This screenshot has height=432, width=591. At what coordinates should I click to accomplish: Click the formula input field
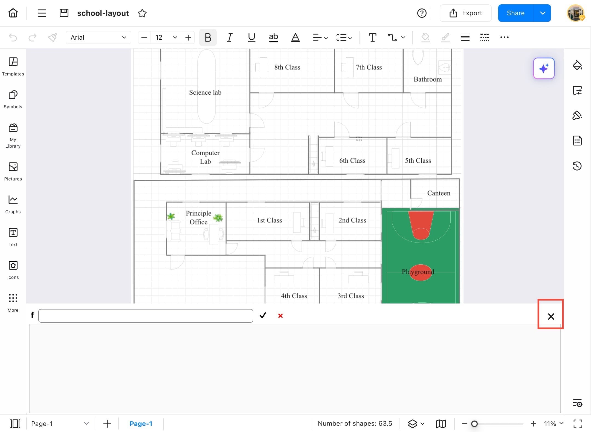[x=146, y=316]
